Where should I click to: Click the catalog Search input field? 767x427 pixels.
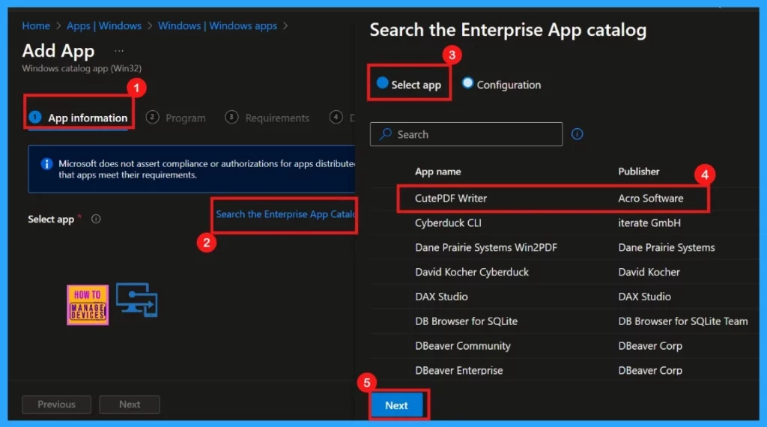[466, 135]
